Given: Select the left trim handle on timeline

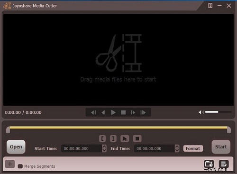Looking at the screenshot, I should click(x=8, y=130).
